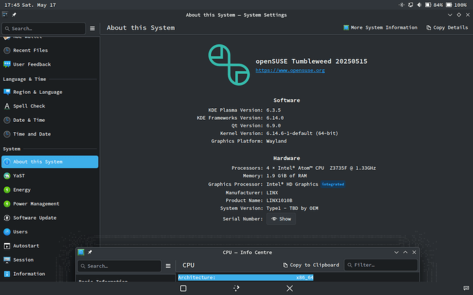Screen dimensions: 473x295
Task: Open Date & Time settings
Action: pos(50,120)
